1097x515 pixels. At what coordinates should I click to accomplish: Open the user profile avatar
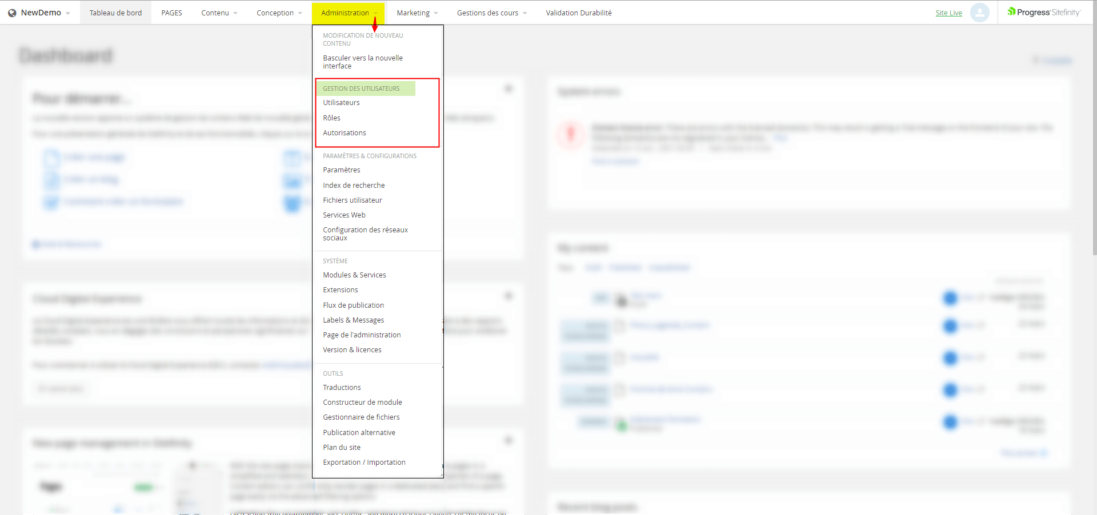click(979, 13)
